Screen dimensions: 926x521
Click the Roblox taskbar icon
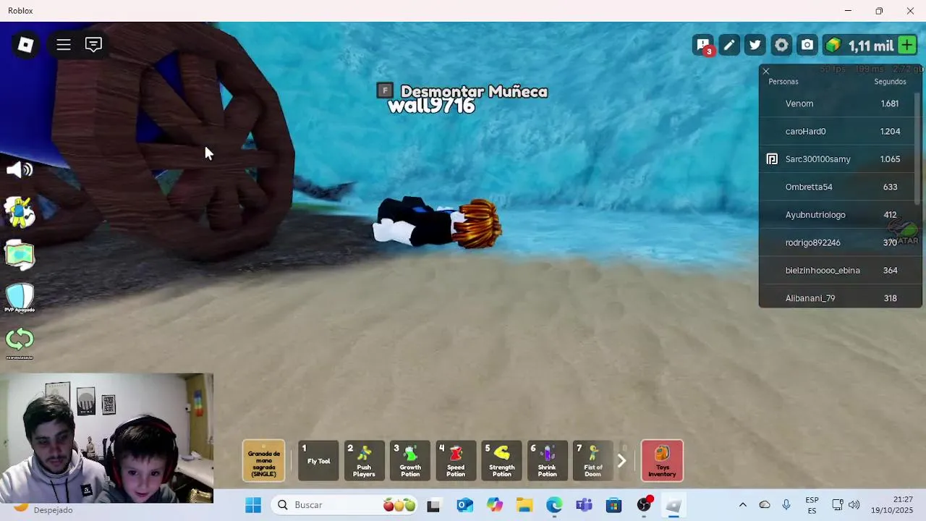point(674,505)
